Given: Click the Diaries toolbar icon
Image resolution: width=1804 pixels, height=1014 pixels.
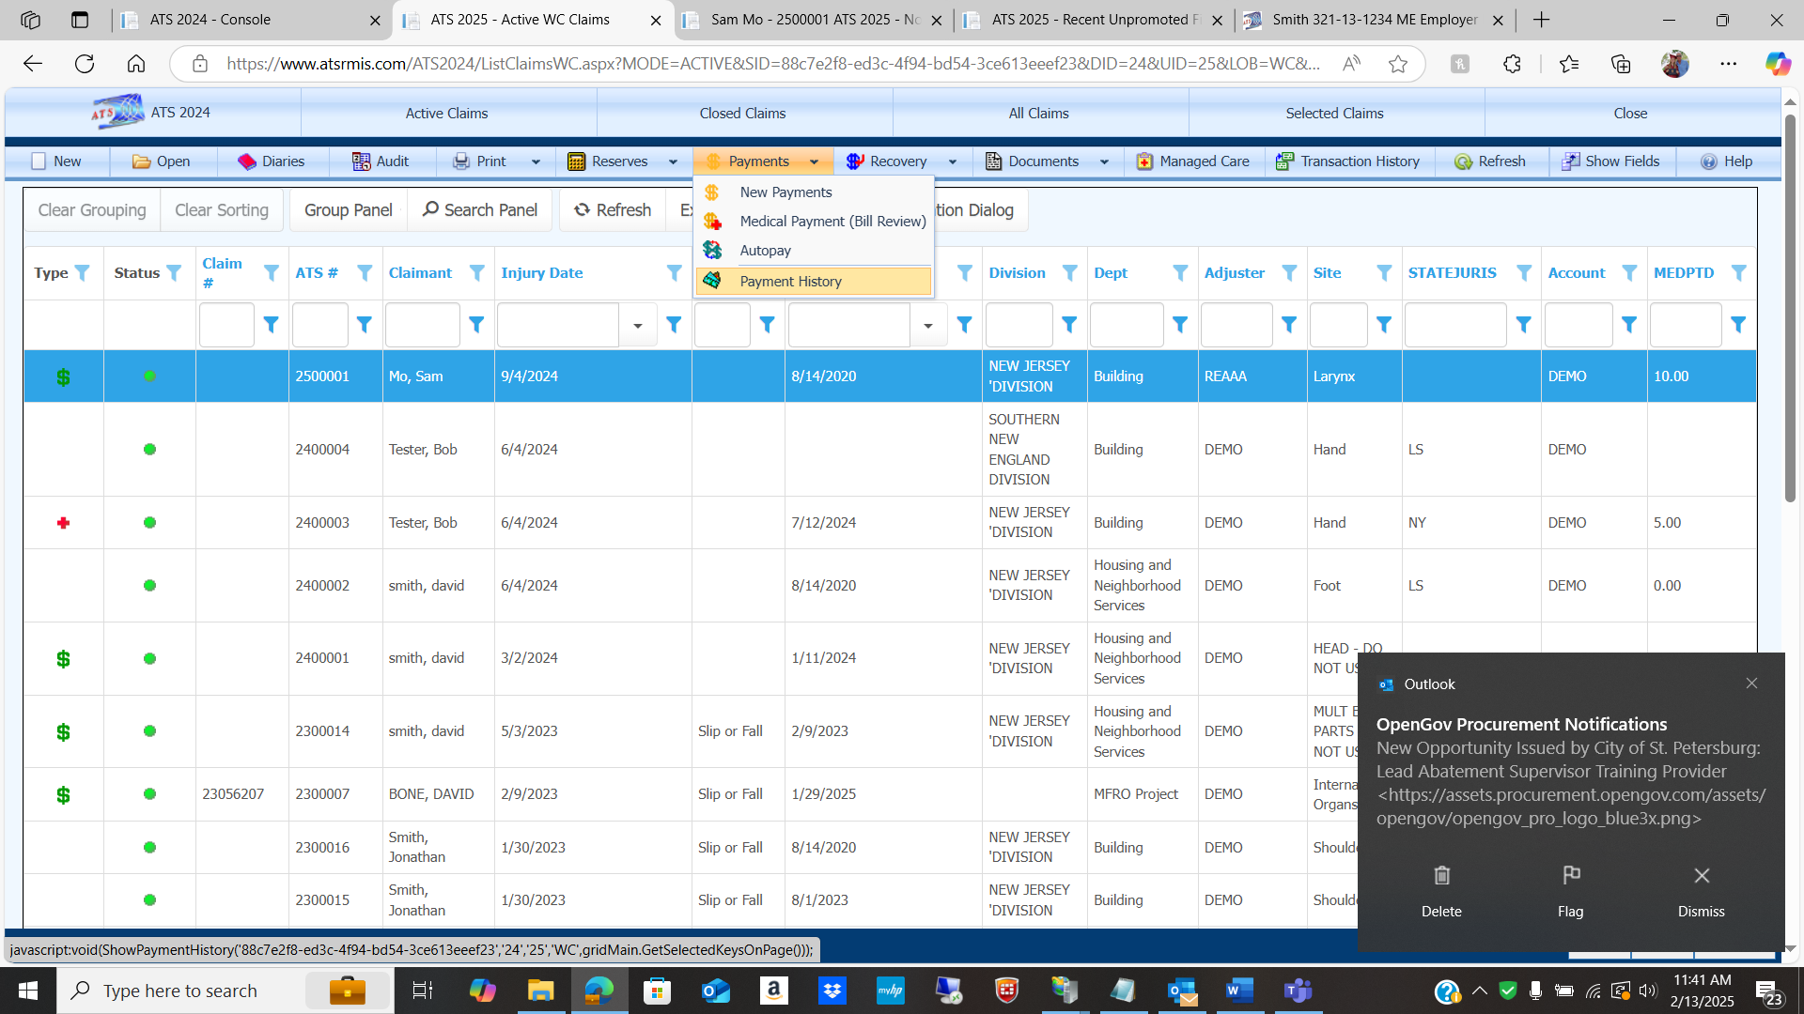Looking at the screenshot, I should pos(247,161).
